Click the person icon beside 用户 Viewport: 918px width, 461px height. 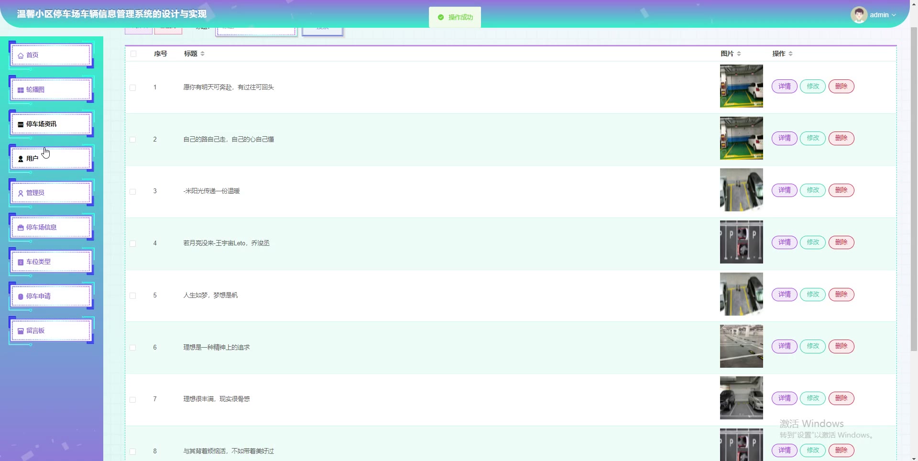[x=21, y=159]
